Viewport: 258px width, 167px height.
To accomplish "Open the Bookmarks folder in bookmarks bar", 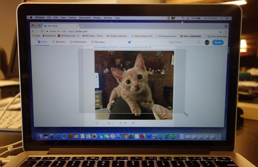I will coord(49,36).
